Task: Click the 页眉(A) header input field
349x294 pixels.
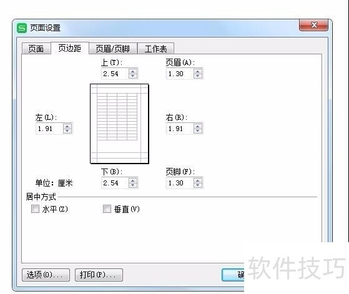Action: (x=180, y=74)
